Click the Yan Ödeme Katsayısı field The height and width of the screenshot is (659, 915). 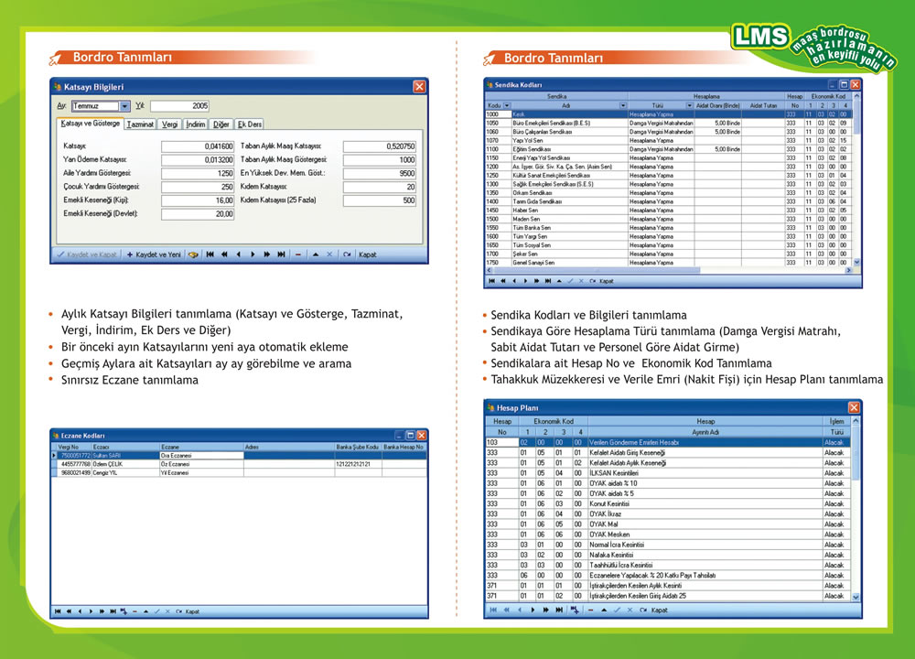point(198,160)
